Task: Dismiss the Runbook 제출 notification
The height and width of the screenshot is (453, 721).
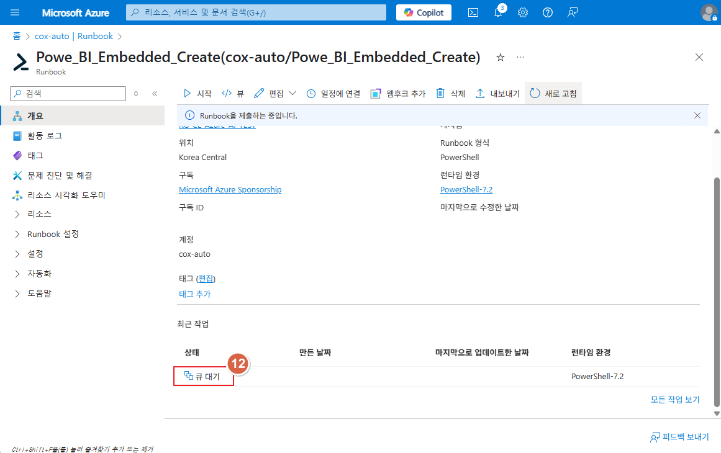Action: (x=697, y=116)
